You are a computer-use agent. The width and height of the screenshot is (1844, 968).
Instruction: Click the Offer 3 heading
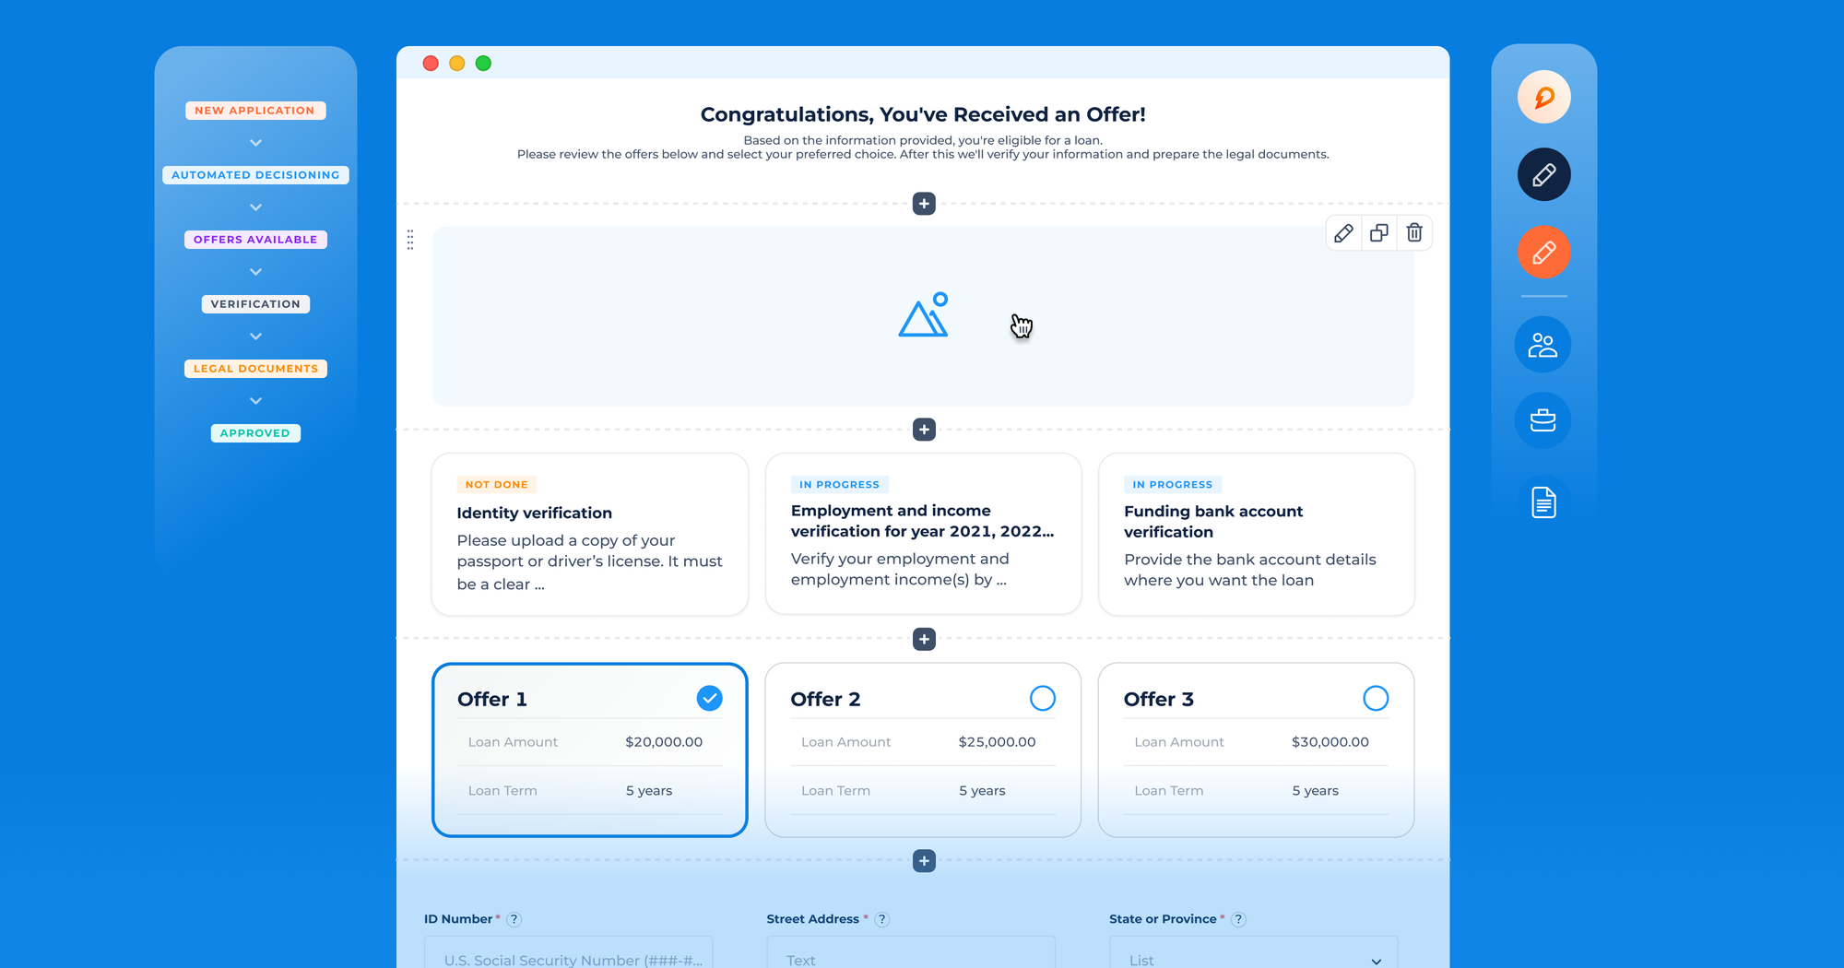1158,700
